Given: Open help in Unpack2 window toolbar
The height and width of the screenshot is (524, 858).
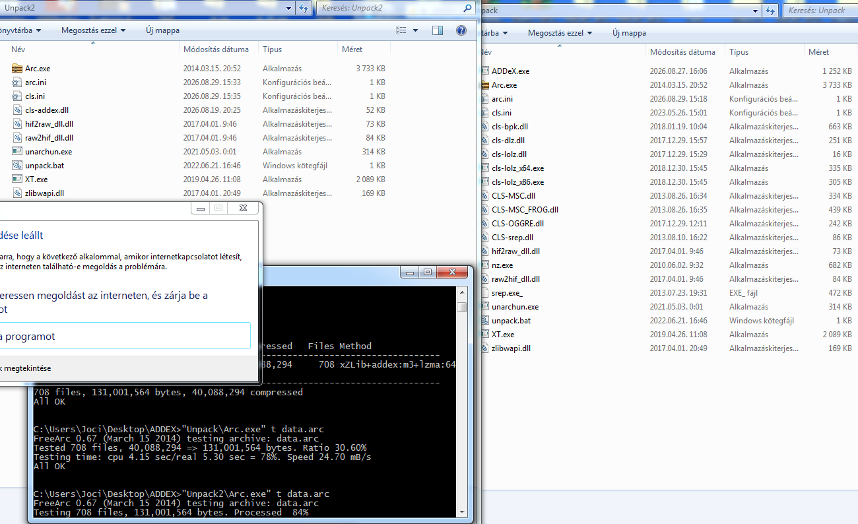Looking at the screenshot, I should (x=461, y=30).
